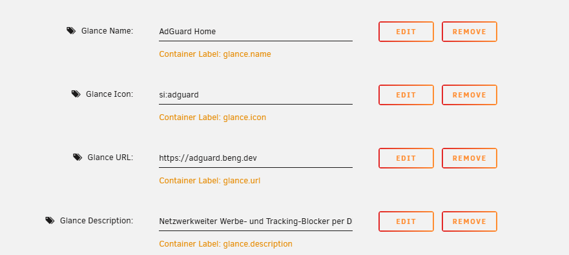Focus the Netzwerkweiter Werbe- description field

256,221
